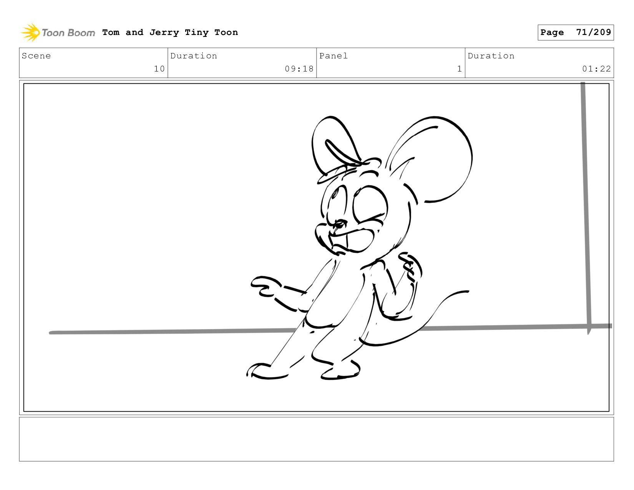Select the scene number '10'

(x=159, y=69)
